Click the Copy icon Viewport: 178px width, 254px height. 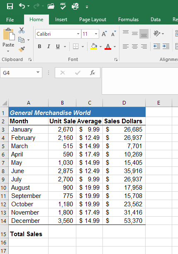point(22,40)
